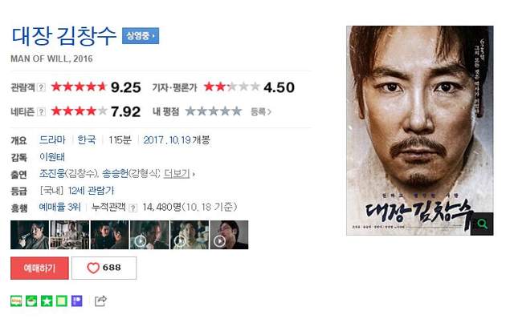Open the first still photo thumbnail
This screenshot has width=514, height=323.
pyautogui.click(x=30, y=235)
